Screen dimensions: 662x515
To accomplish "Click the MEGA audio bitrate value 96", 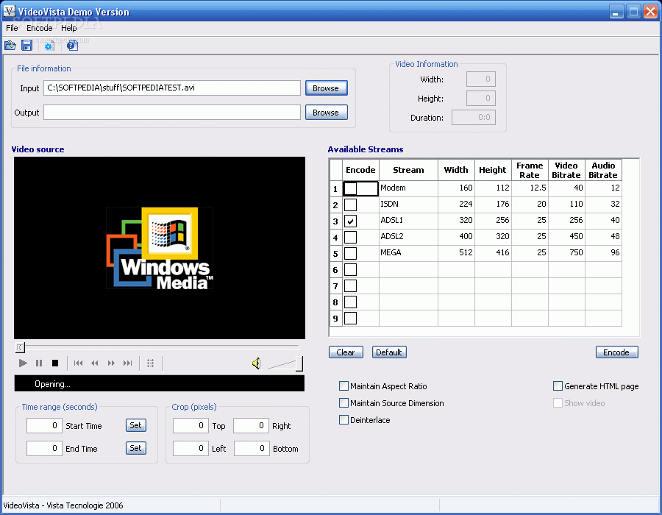I will 603,253.
